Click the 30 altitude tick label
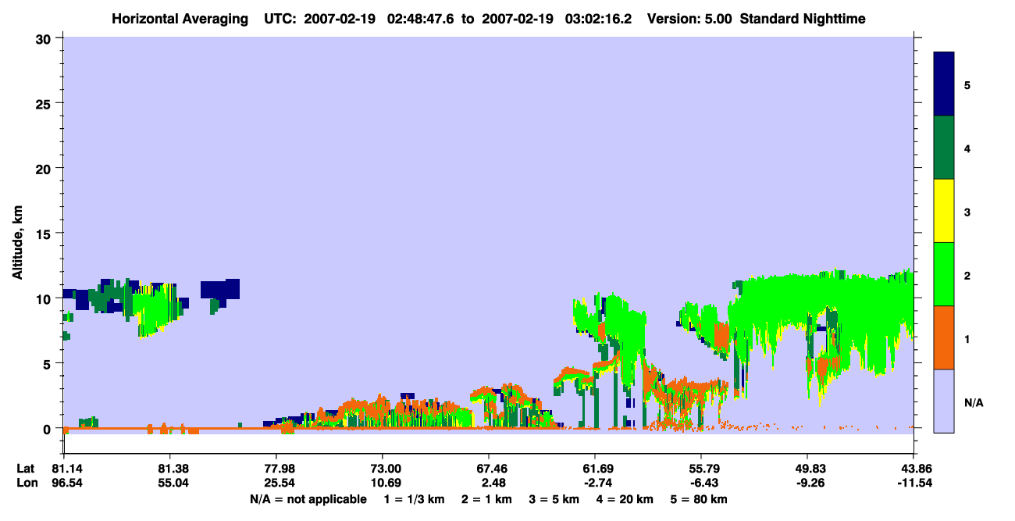Image resolution: width=1015 pixels, height=521 pixels. click(45, 38)
